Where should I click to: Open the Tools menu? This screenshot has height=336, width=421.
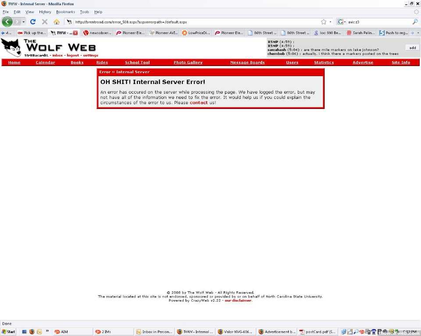click(x=84, y=12)
